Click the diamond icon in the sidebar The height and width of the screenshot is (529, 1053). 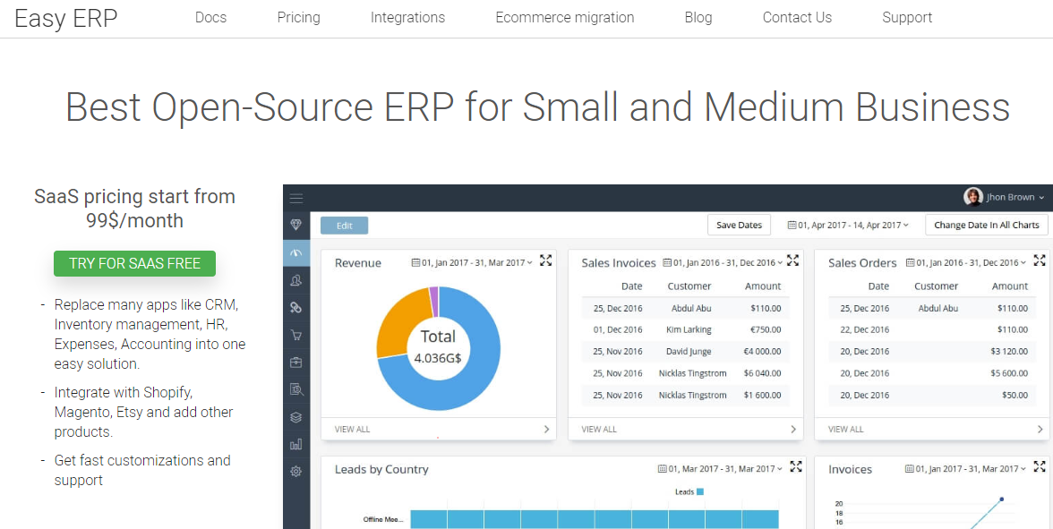296,225
